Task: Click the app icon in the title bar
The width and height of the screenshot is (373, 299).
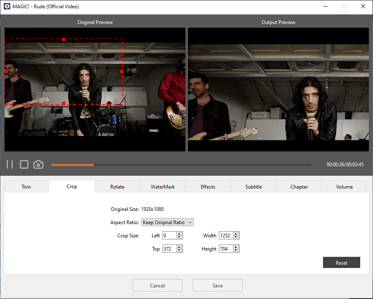Action: pyautogui.click(x=7, y=6)
